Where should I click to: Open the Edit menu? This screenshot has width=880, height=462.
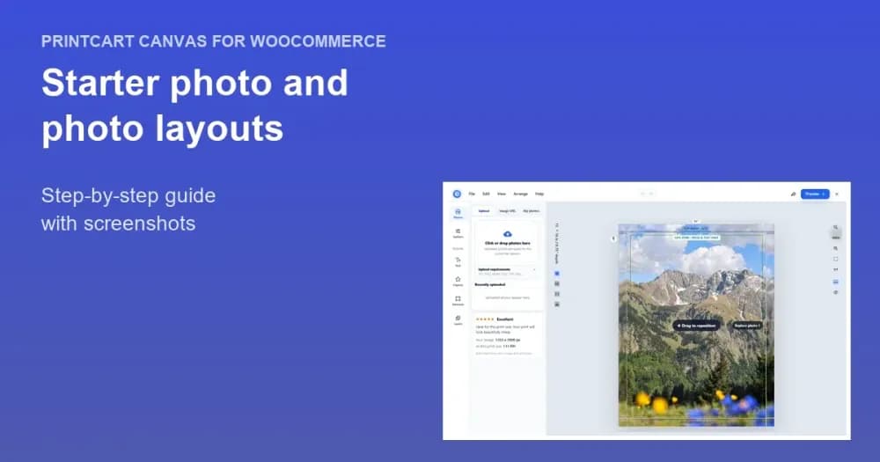pyautogui.click(x=486, y=194)
